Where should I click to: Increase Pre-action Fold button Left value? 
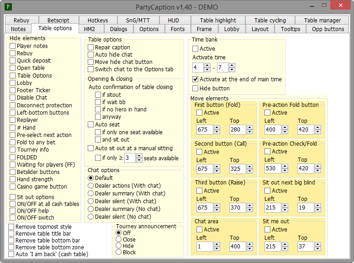tap(285, 127)
